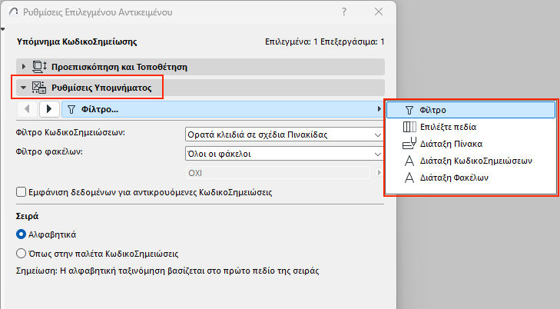Click the Επιλεγμένα: 1 Επεξεργάσιμα: 1 text

(x=325, y=42)
